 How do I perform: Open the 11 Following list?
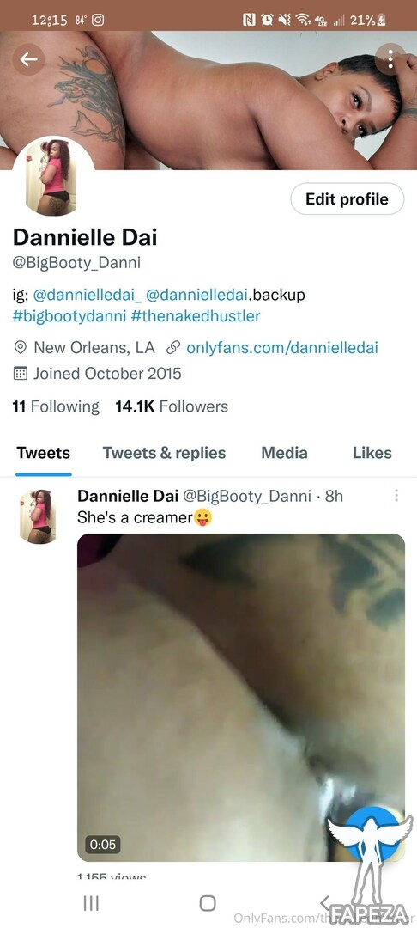tap(56, 406)
